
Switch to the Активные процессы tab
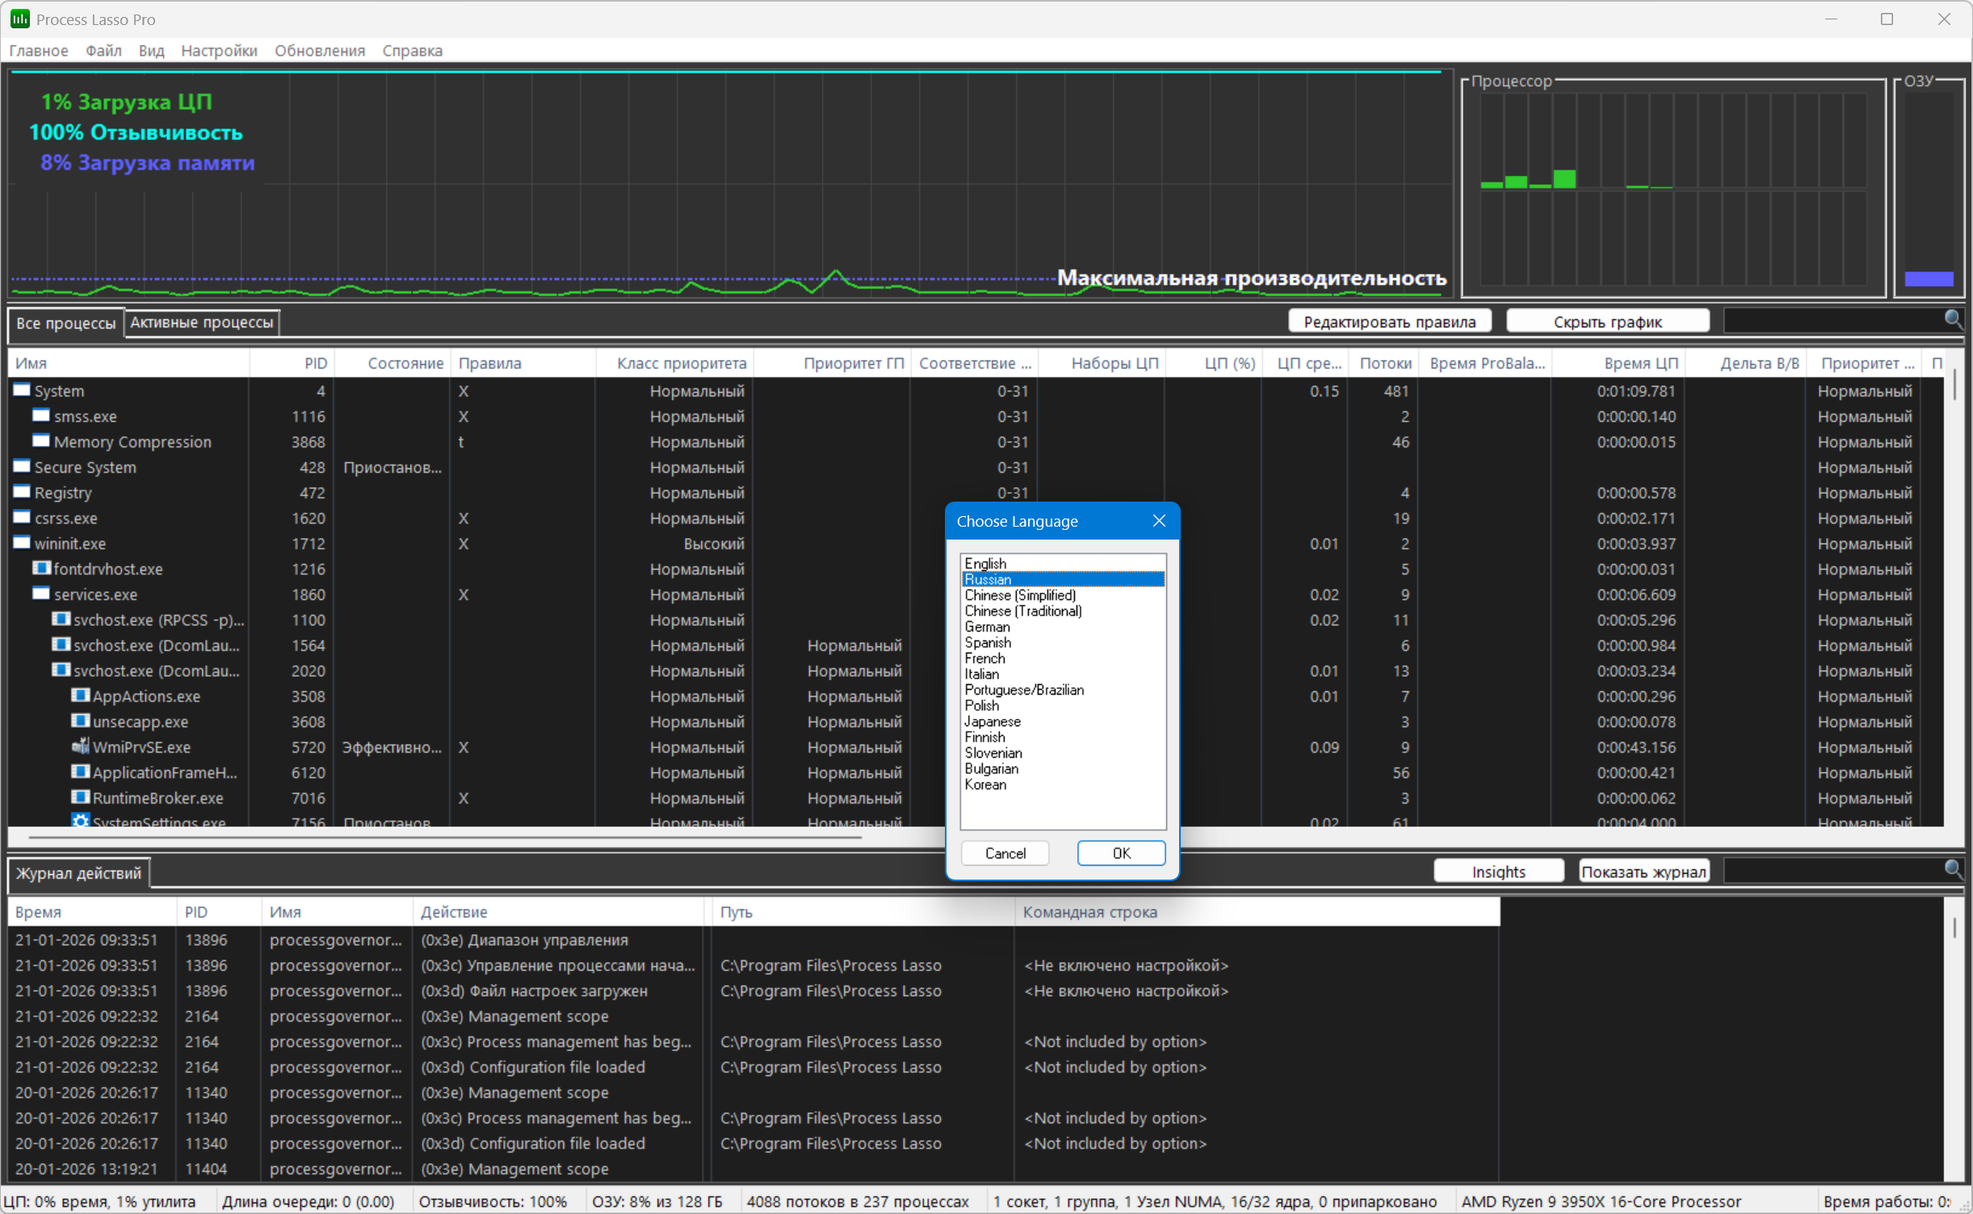(202, 322)
